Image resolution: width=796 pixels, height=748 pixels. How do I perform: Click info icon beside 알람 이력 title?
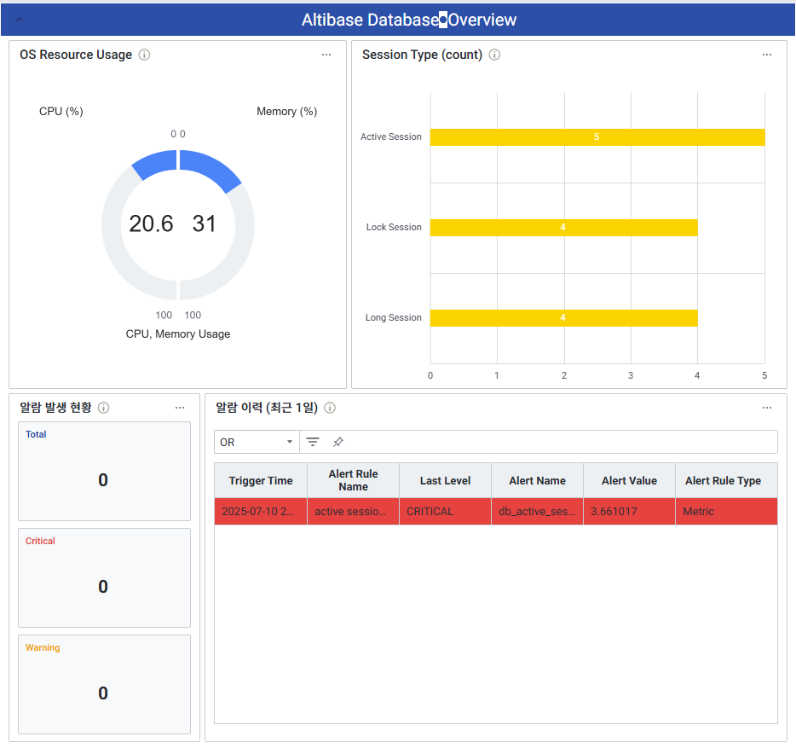330,408
